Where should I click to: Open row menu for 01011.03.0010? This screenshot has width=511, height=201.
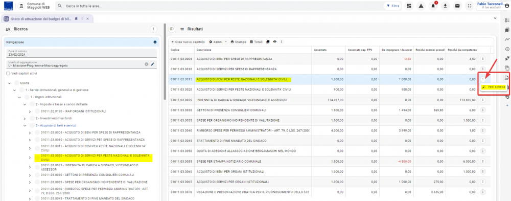(483, 69)
